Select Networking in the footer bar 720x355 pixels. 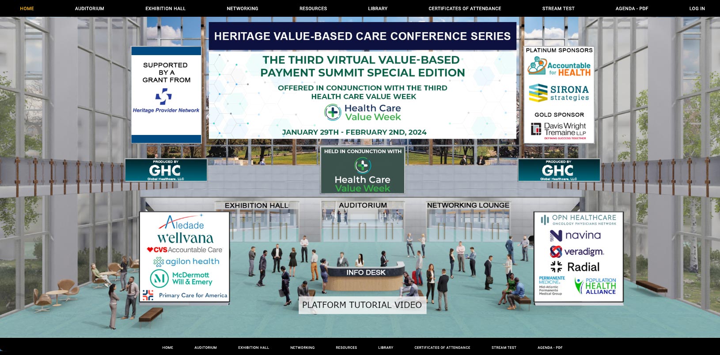tap(303, 348)
